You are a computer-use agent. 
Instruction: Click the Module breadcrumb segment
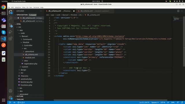(74, 15)
